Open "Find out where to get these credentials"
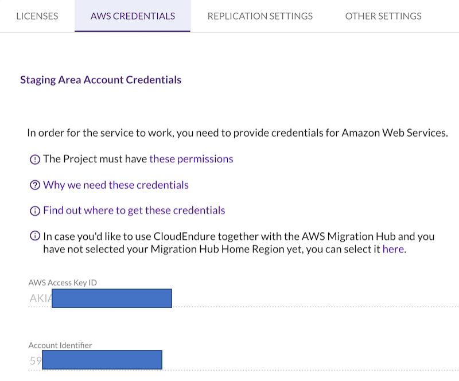 (134, 210)
